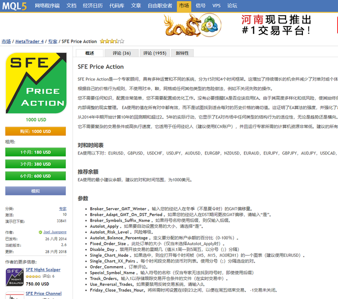Switch to the 新特性 tab
This screenshot has height=299, width=338.
point(182,53)
